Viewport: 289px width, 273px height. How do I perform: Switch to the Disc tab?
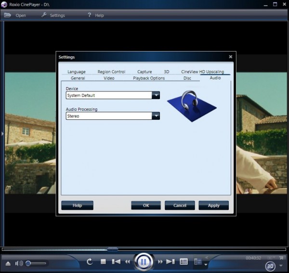point(187,78)
